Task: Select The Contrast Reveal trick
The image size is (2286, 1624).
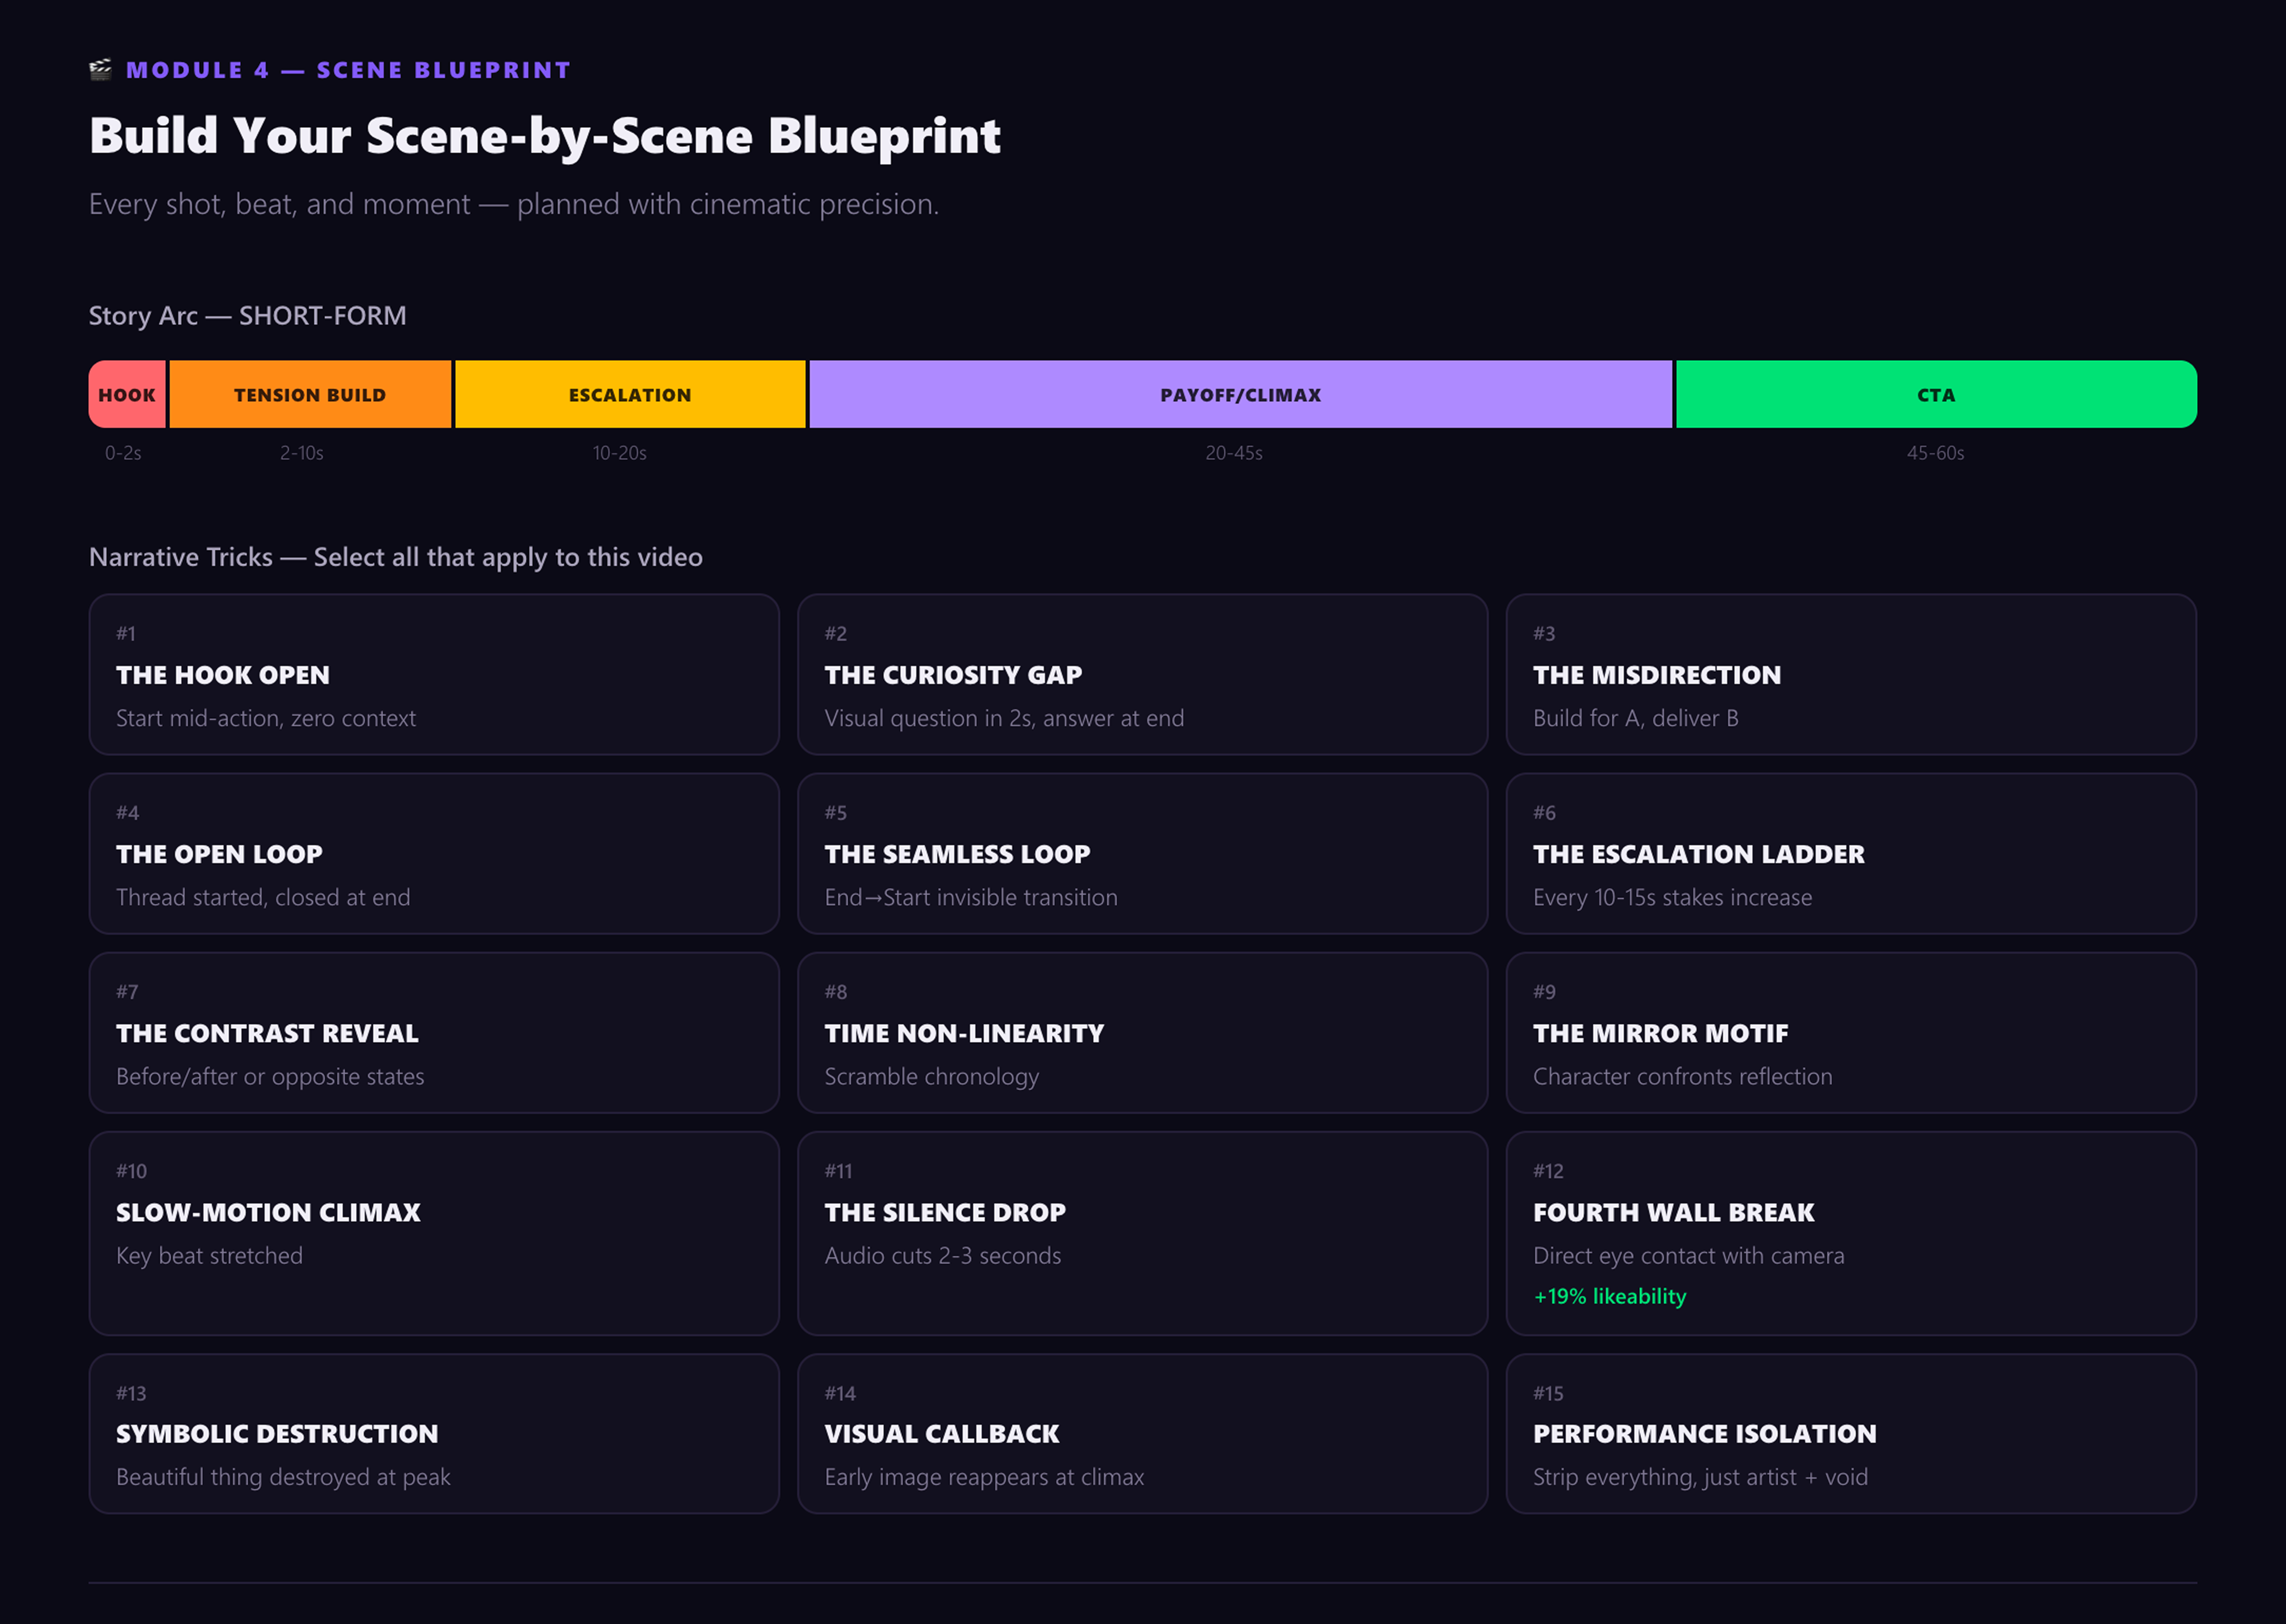Action: click(433, 1033)
